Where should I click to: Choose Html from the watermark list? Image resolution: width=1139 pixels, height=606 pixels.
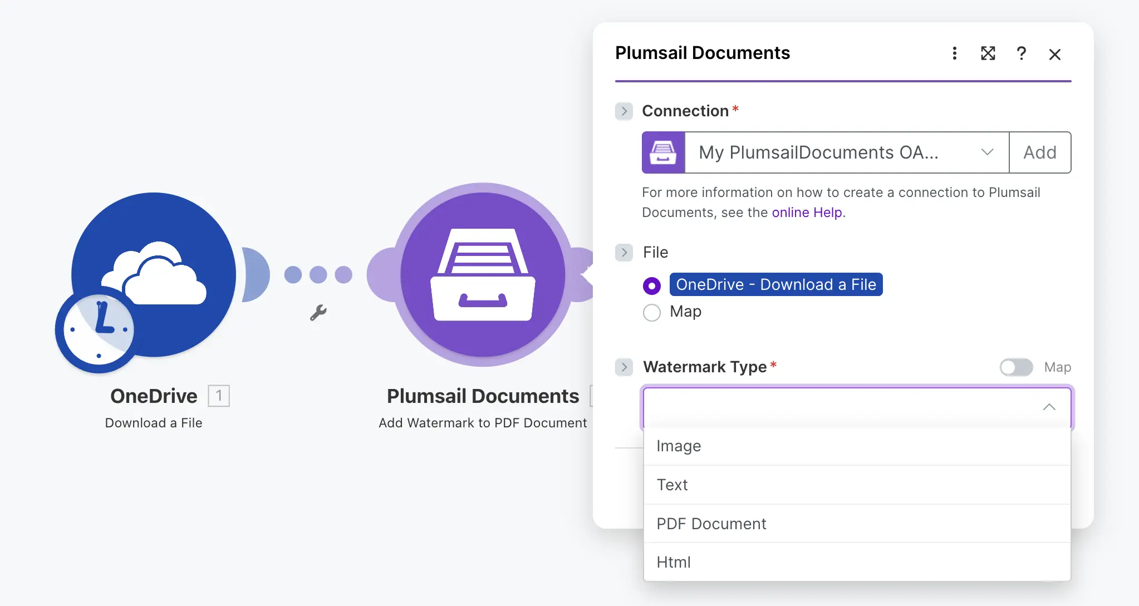[x=857, y=562]
